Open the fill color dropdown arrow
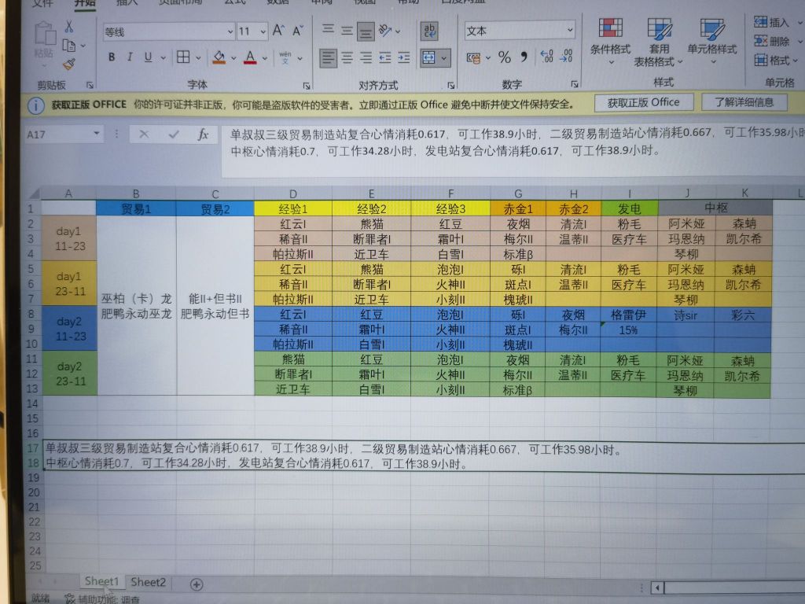The height and width of the screenshot is (604, 805). pyautogui.click(x=233, y=58)
